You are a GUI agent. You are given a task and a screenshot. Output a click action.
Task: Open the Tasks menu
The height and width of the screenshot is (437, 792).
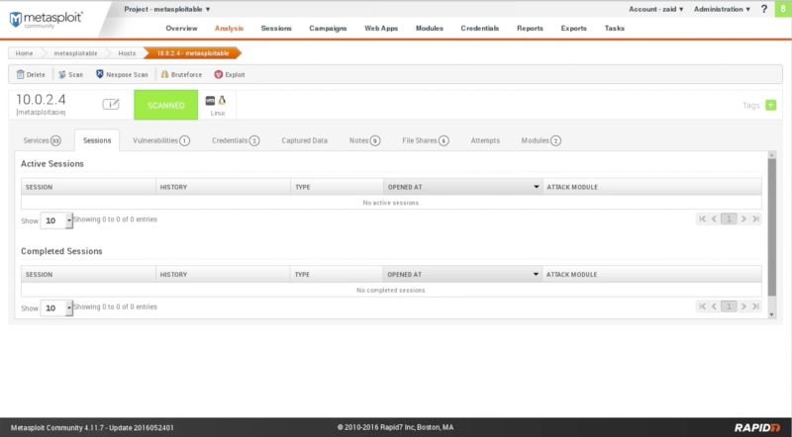[x=614, y=29]
